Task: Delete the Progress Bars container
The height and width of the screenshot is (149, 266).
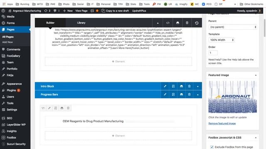Action: coord(189,94)
